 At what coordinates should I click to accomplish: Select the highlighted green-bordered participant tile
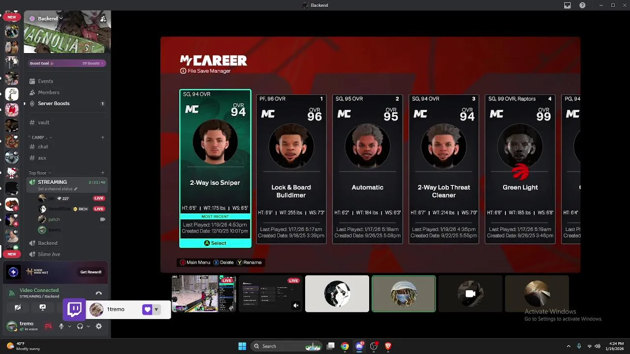(404, 294)
